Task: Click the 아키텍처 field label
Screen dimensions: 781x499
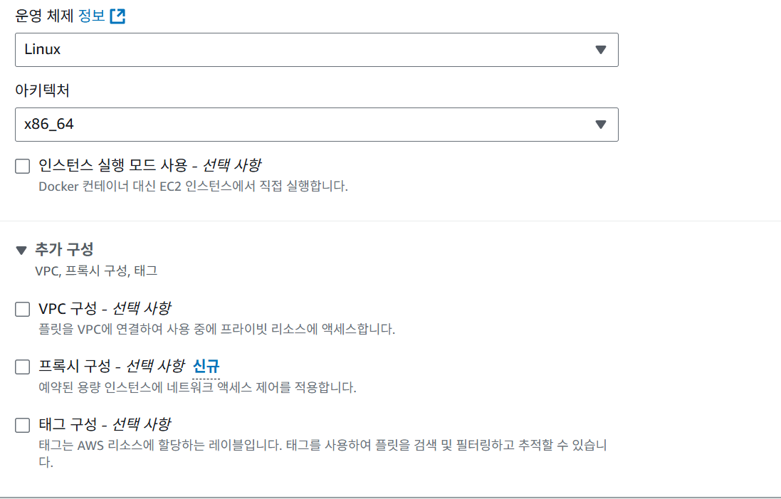Action: [42, 90]
